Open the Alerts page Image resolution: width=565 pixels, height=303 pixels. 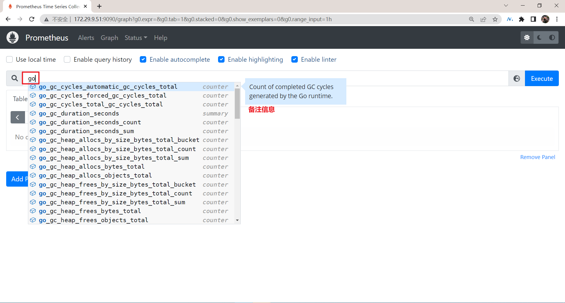(x=86, y=38)
